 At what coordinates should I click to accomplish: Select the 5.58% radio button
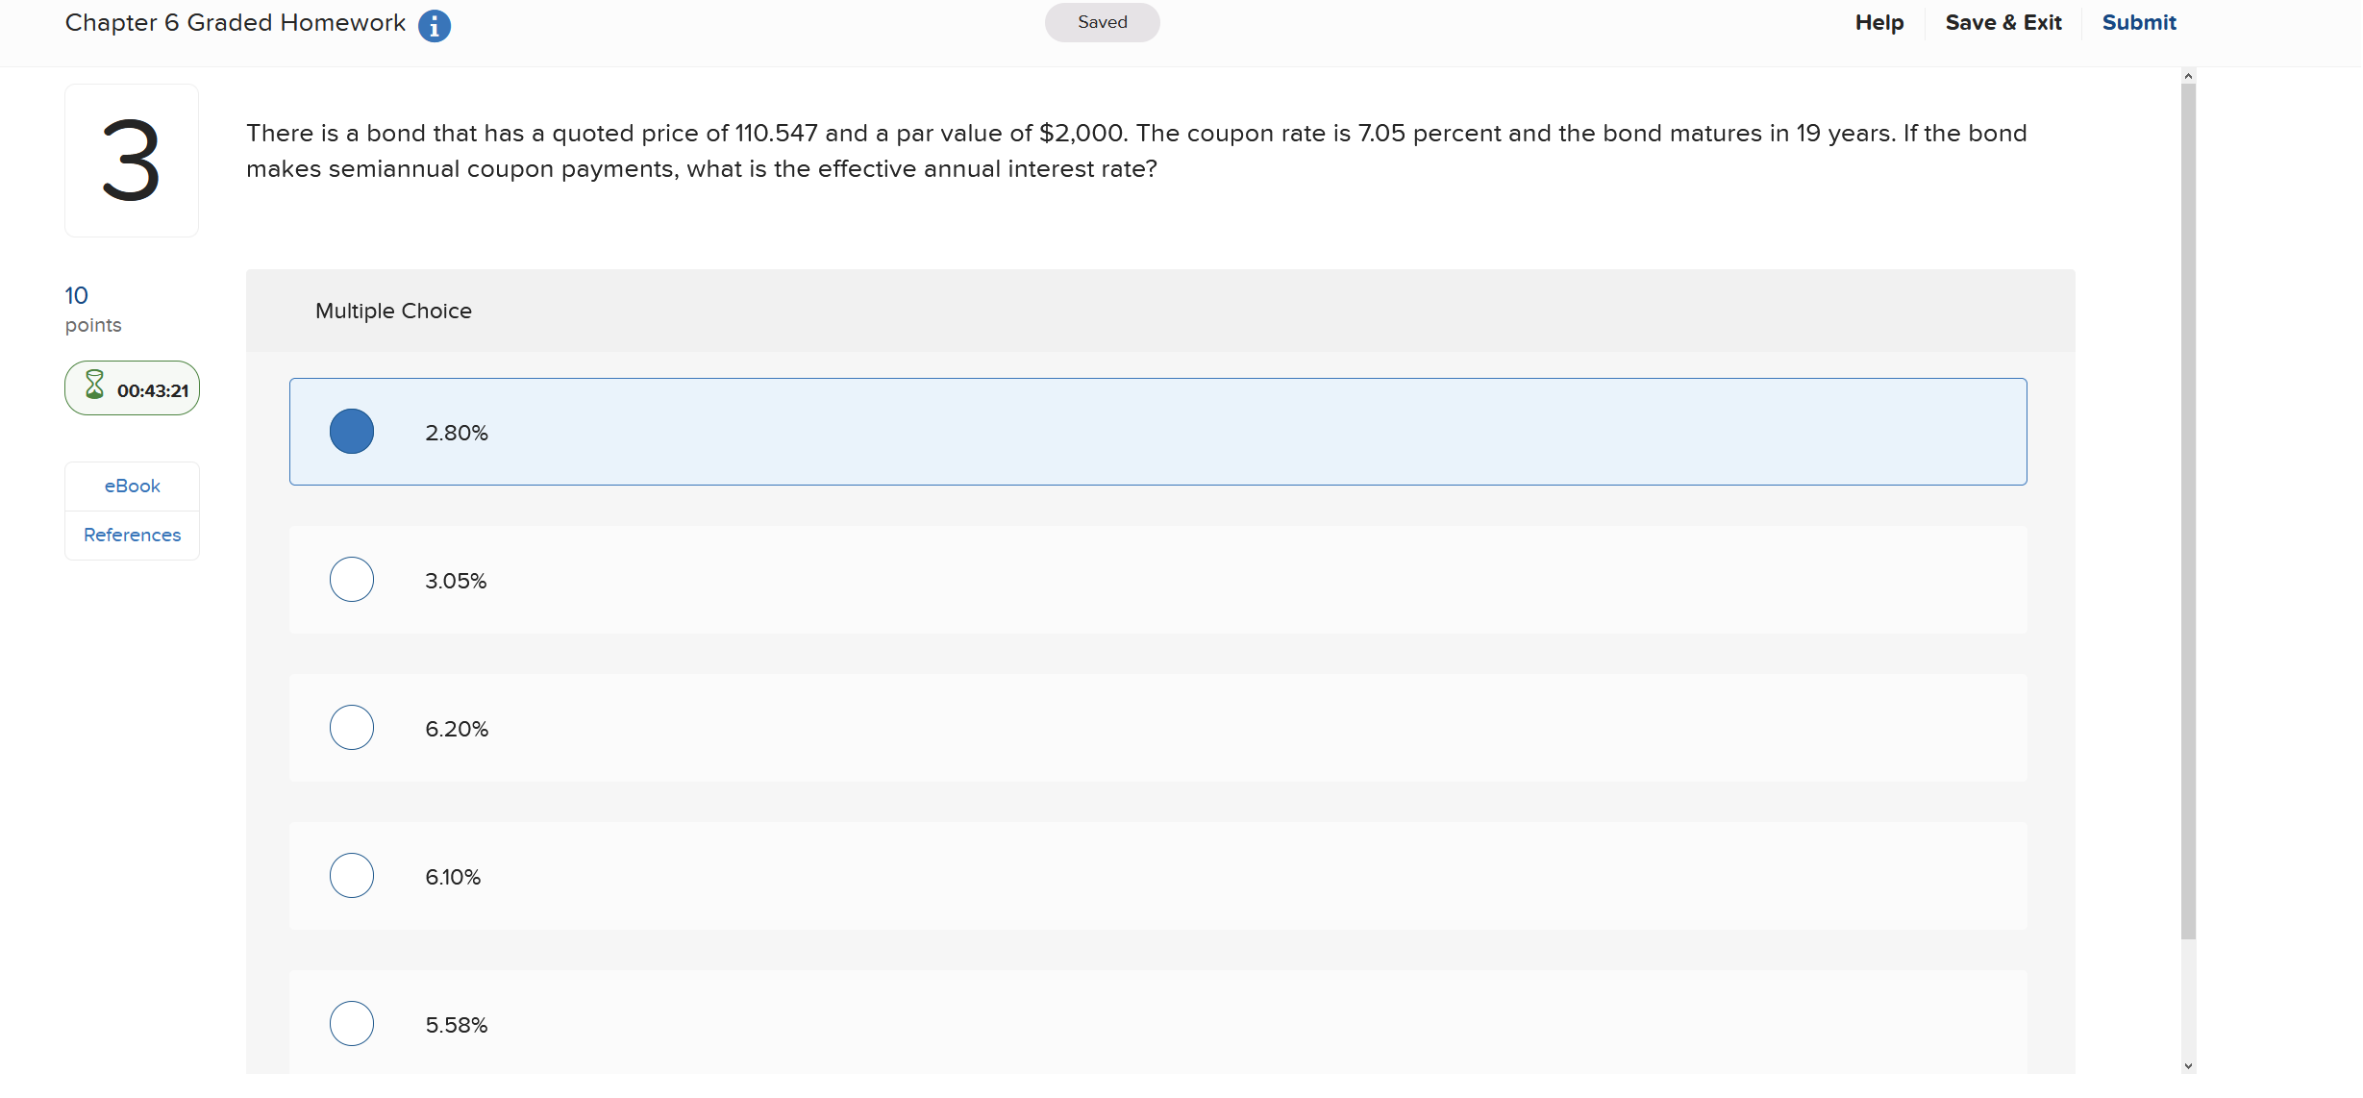pos(352,1024)
